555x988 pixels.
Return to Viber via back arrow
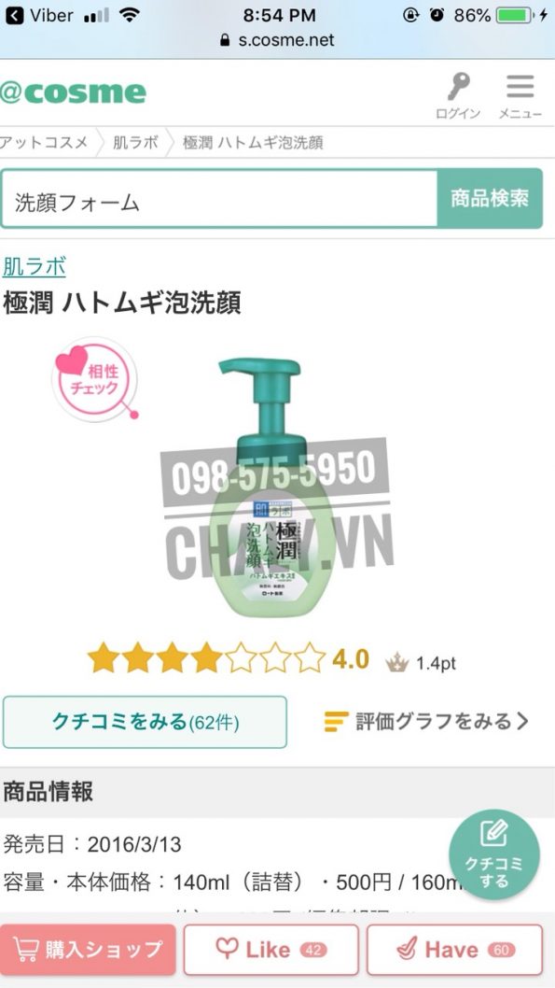click(x=14, y=15)
